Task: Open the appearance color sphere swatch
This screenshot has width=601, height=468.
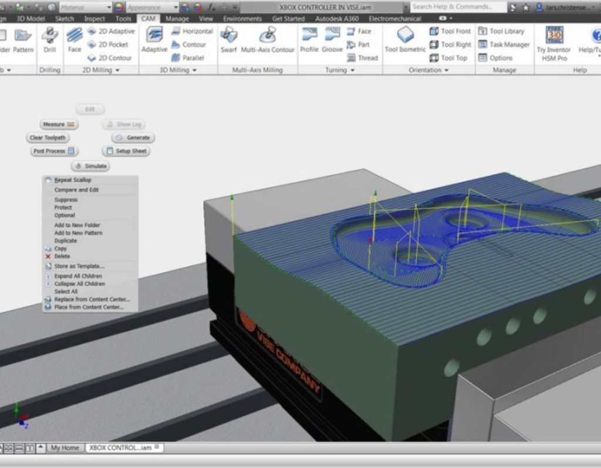Action: point(119,7)
